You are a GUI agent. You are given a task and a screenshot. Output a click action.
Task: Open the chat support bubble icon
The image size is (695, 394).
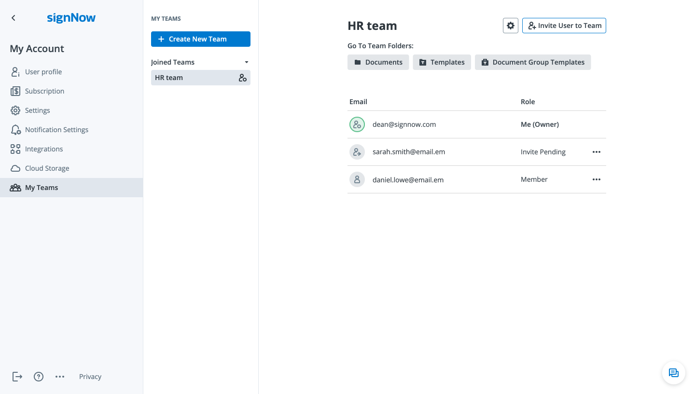[673, 373]
